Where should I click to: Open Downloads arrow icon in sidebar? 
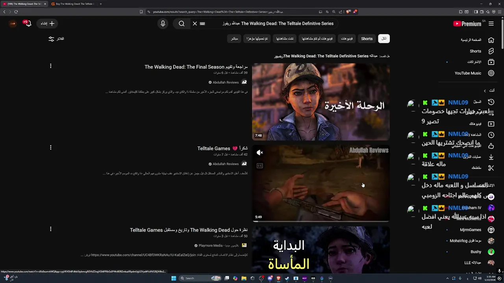[491, 157]
